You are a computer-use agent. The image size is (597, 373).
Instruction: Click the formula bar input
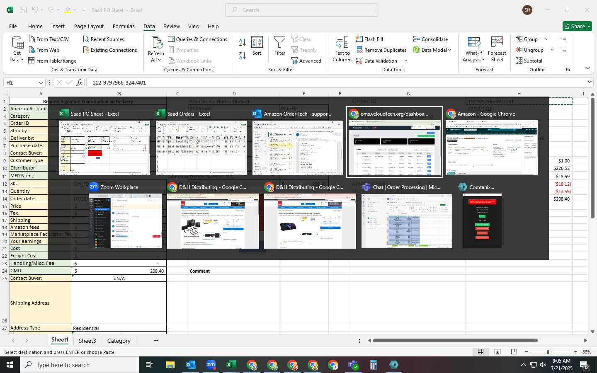336,82
